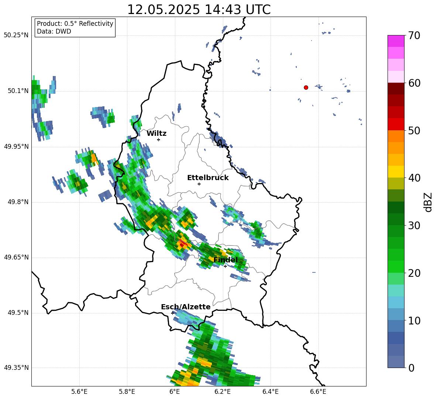Click the 40 tick label on colorbar
Image resolution: width=437 pixels, height=399 pixels.
[x=414, y=178]
